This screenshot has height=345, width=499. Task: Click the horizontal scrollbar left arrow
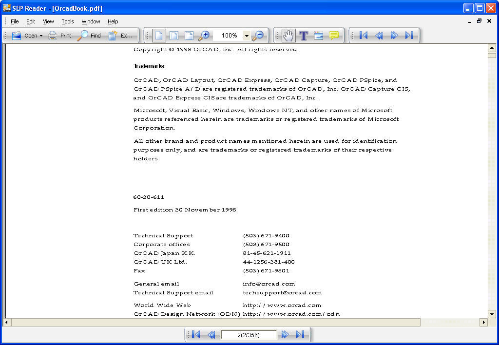pos(6,322)
